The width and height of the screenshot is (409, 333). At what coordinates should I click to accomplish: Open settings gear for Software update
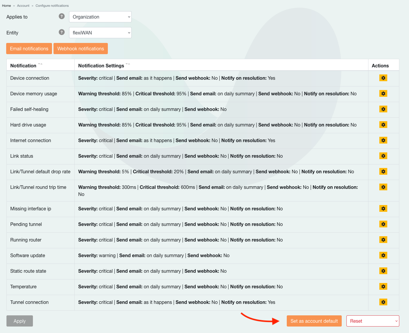383,255
